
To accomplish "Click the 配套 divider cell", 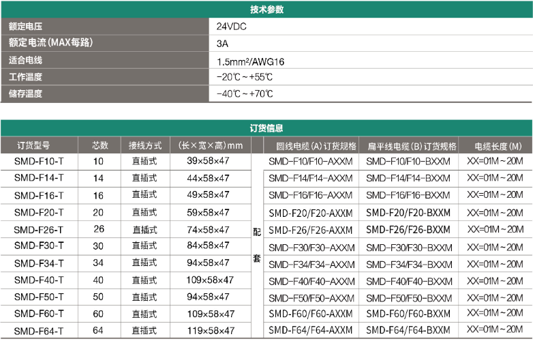I will [x=257, y=246].
